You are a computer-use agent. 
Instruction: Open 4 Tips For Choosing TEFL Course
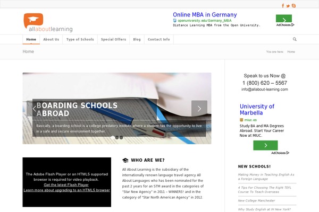(264, 190)
